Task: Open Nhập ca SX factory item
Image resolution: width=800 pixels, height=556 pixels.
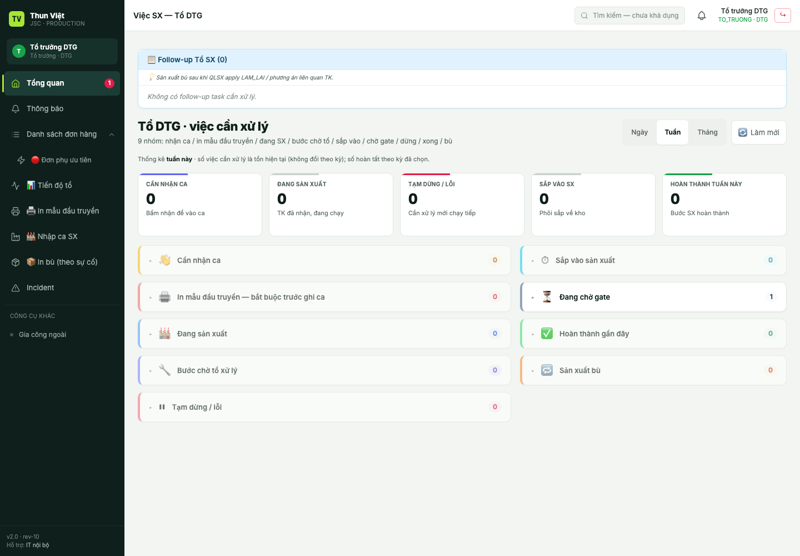Action: pyautogui.click(x=62, y=236)
